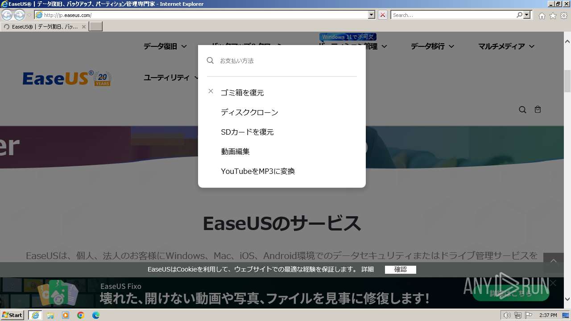Click the volume speaker tray icon
This screenshot has height=321, width=571.
(507, 315)
